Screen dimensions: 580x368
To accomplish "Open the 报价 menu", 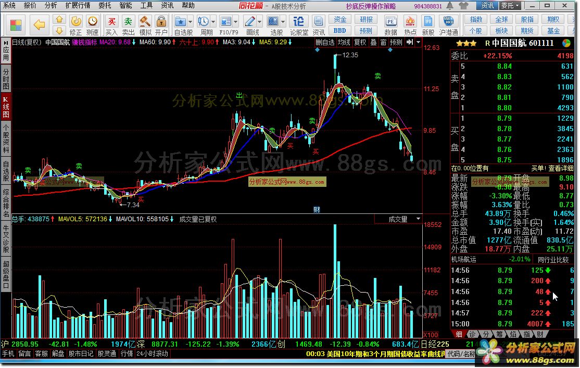I will coord(30,5).
